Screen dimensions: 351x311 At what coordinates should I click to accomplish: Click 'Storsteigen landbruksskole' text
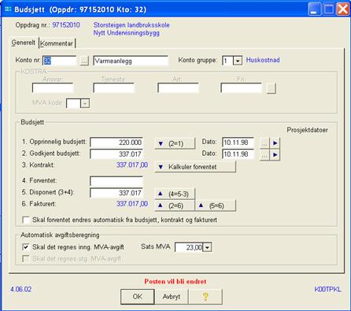coord(131,25)
